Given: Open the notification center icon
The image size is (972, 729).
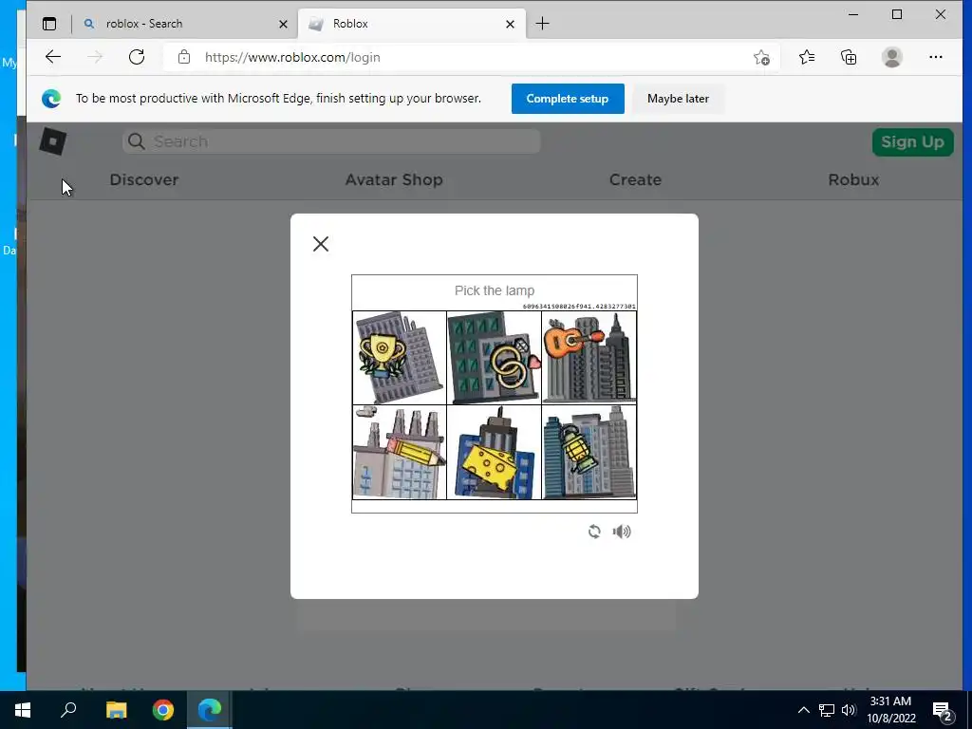Looking at the screenshot, I should click(x=943, y=710).
